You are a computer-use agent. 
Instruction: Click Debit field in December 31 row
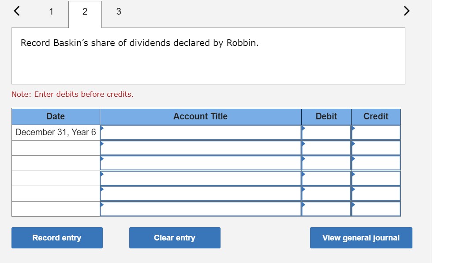pyautogui.click(x=326, y=132)
